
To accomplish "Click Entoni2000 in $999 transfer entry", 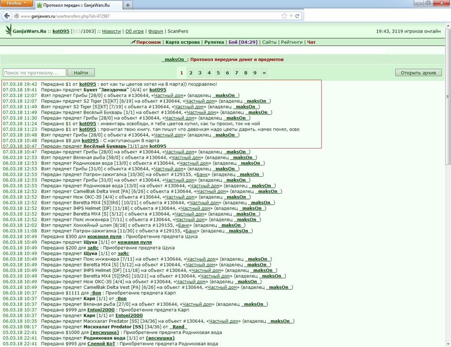I will (x=101, y=310).
